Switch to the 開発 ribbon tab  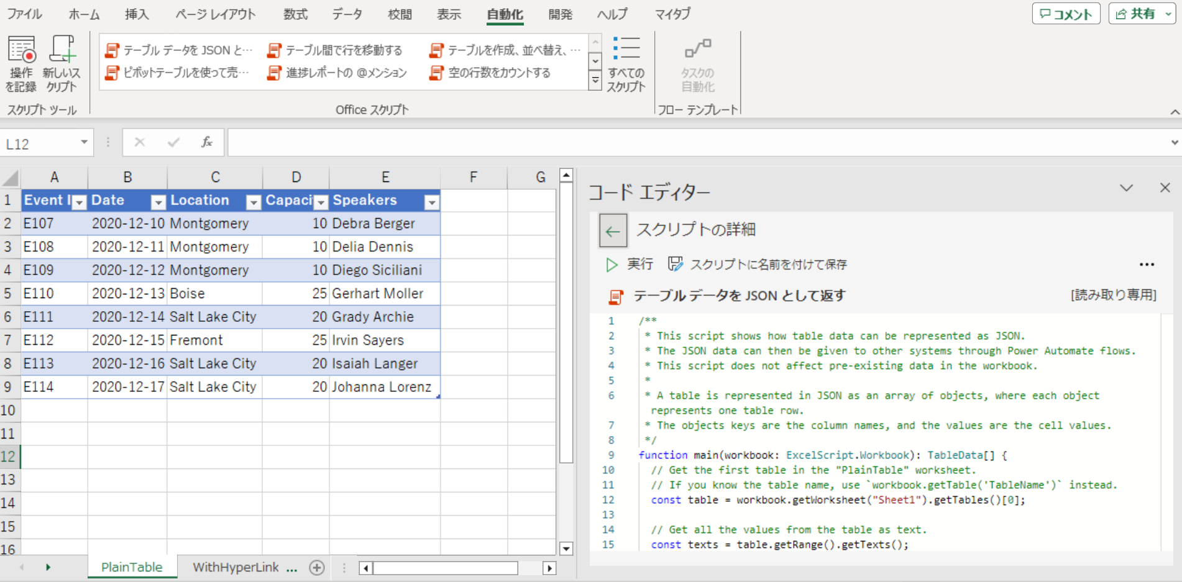pos(559,14)
